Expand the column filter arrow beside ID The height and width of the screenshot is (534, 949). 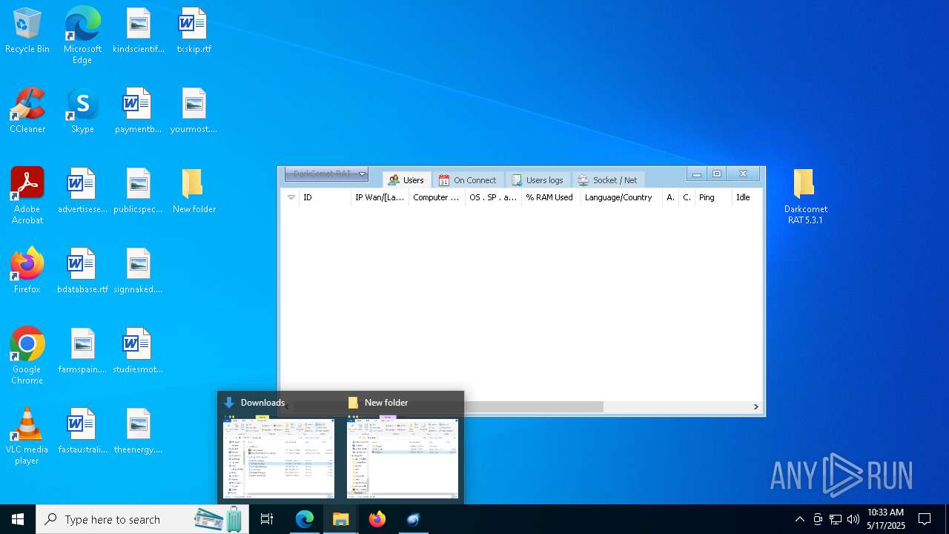(291, 197)
